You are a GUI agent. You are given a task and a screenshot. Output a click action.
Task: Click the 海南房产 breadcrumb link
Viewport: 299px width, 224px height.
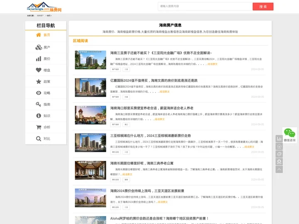coord(40,16)
